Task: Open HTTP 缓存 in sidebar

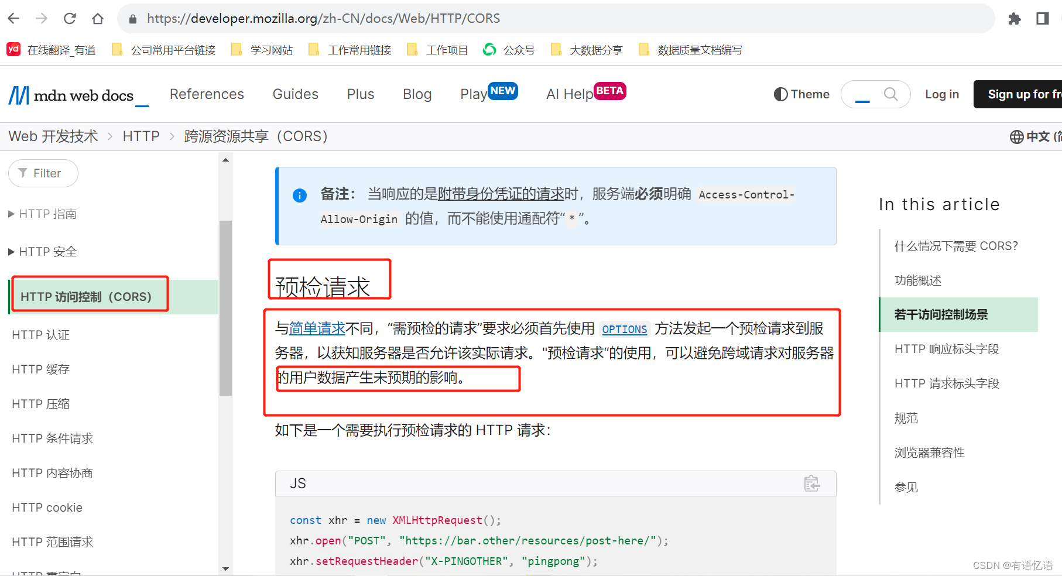Action: tap(41, 369)
